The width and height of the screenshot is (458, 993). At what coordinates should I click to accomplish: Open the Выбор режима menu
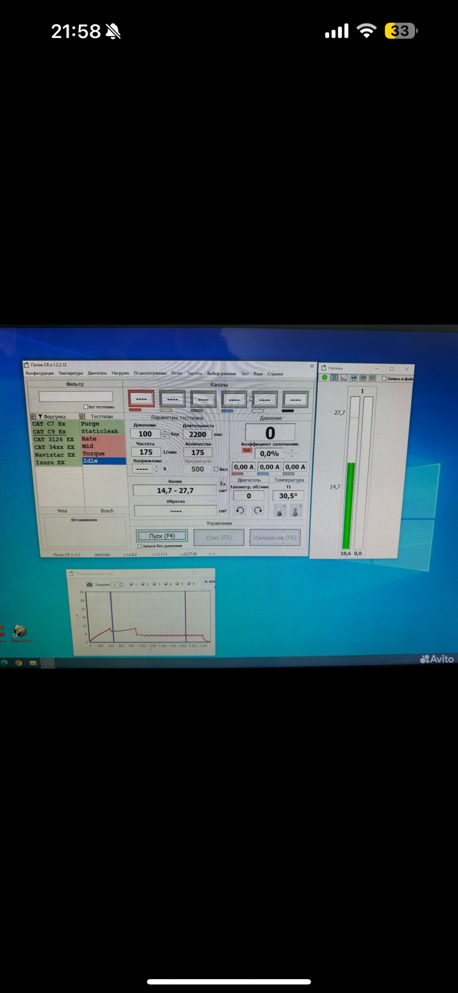coord(222,374)
